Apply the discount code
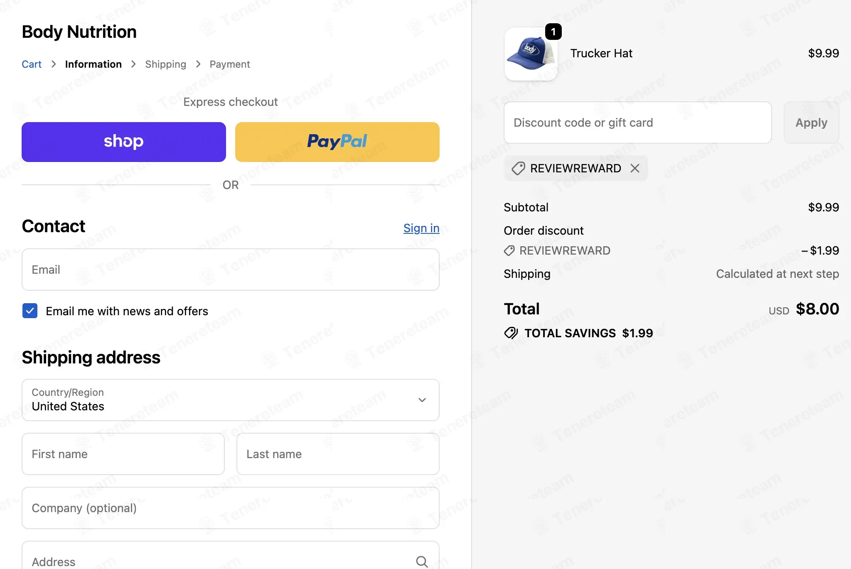851x569 pixels. (x=811, y=123)
